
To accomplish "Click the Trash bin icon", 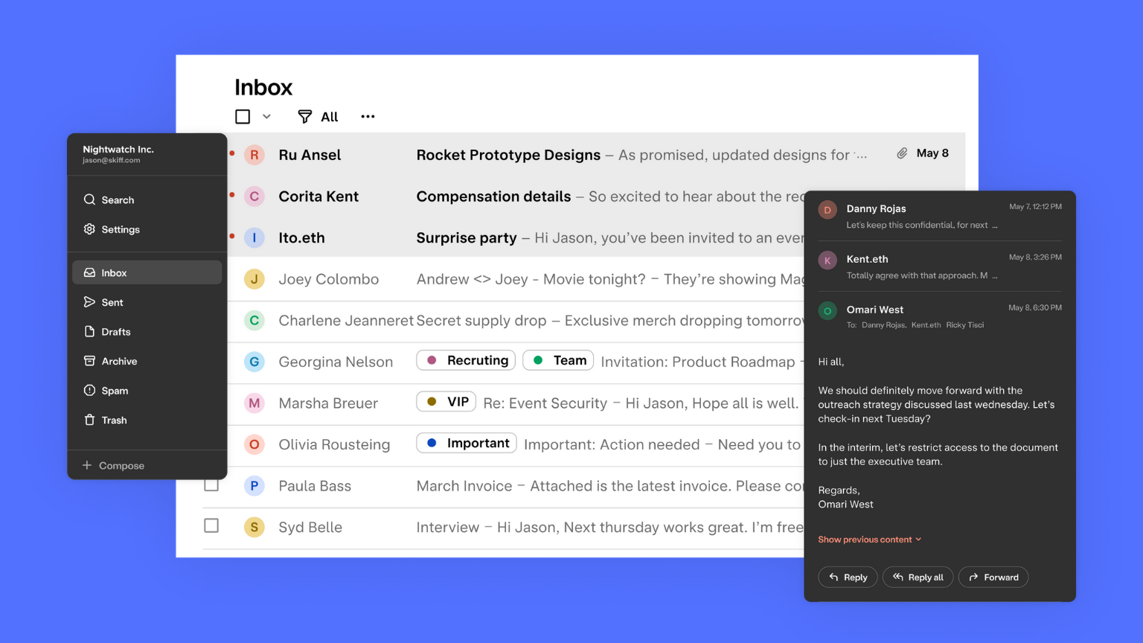I will 89,420.
